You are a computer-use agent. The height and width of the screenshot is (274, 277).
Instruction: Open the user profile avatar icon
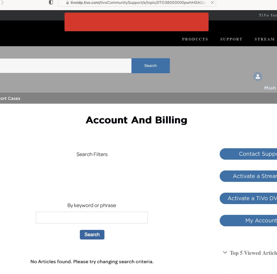coord(257,77)
